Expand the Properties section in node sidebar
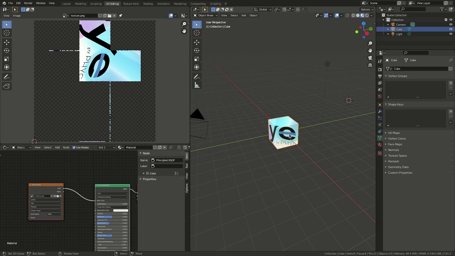455x256 pixels. (x=149, y=179)
